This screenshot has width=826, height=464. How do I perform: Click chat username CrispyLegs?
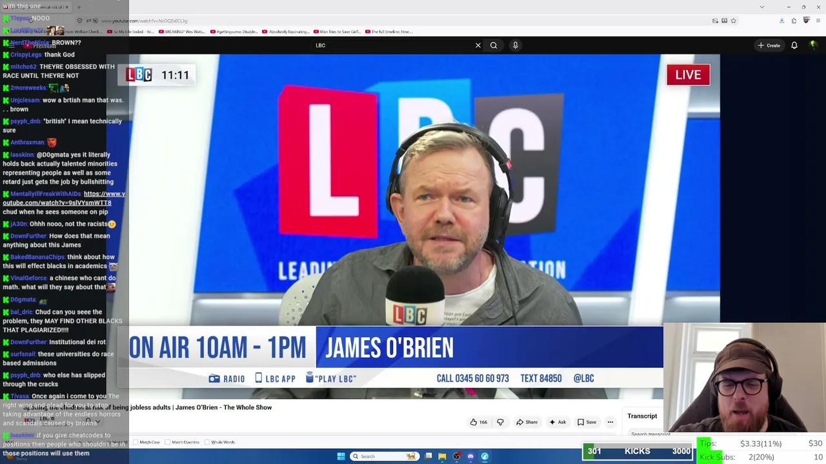pos(26,55)
